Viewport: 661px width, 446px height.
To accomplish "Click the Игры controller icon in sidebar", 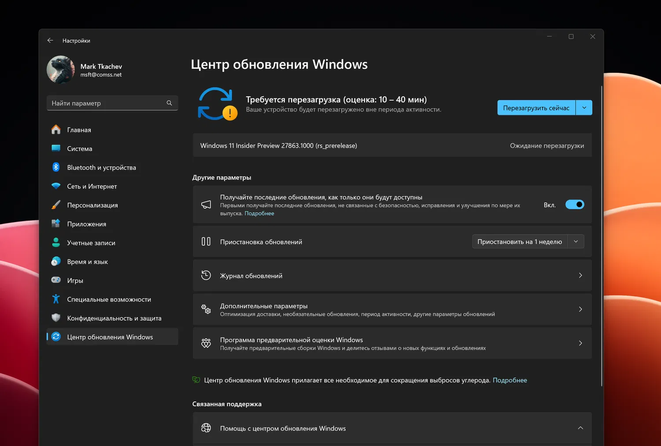I will click(x=56, y=280).
